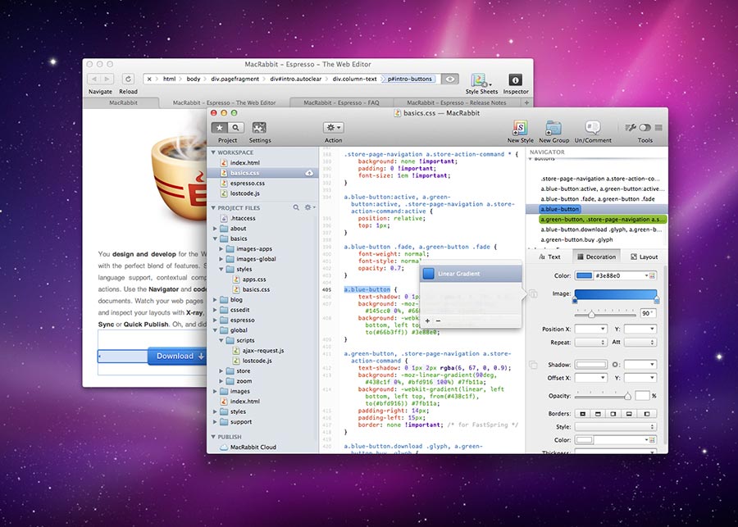Switch to the Layout tab in the inspector
The width and height of the screenshot is (738, 527).
[x=644, y=257]
